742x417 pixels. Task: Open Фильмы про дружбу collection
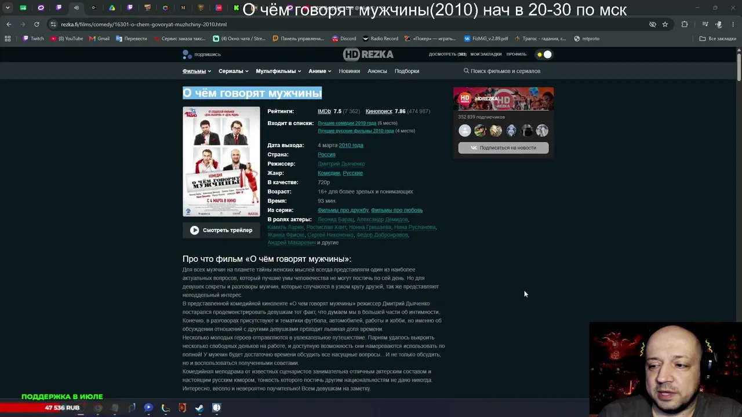click(x=343, y=210)
